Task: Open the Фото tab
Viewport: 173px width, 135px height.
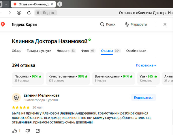Action: point(88,51)
